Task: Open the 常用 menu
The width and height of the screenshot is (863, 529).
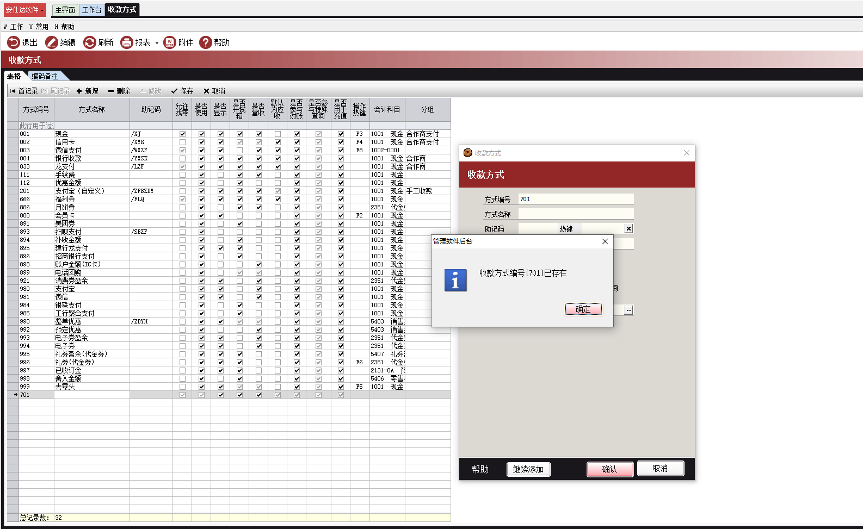Action: [x=39, y=27]
